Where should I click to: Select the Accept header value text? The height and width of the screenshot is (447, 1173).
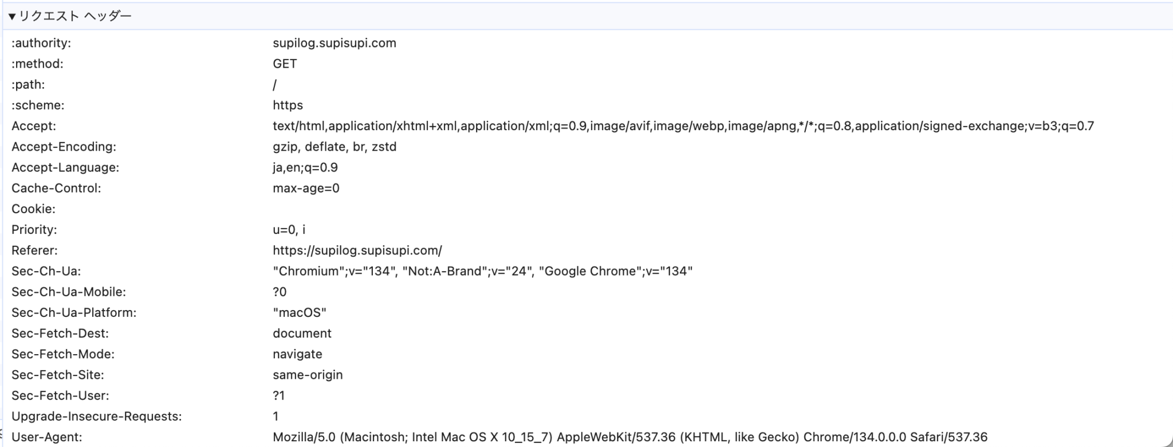click(x=683, y=126)
